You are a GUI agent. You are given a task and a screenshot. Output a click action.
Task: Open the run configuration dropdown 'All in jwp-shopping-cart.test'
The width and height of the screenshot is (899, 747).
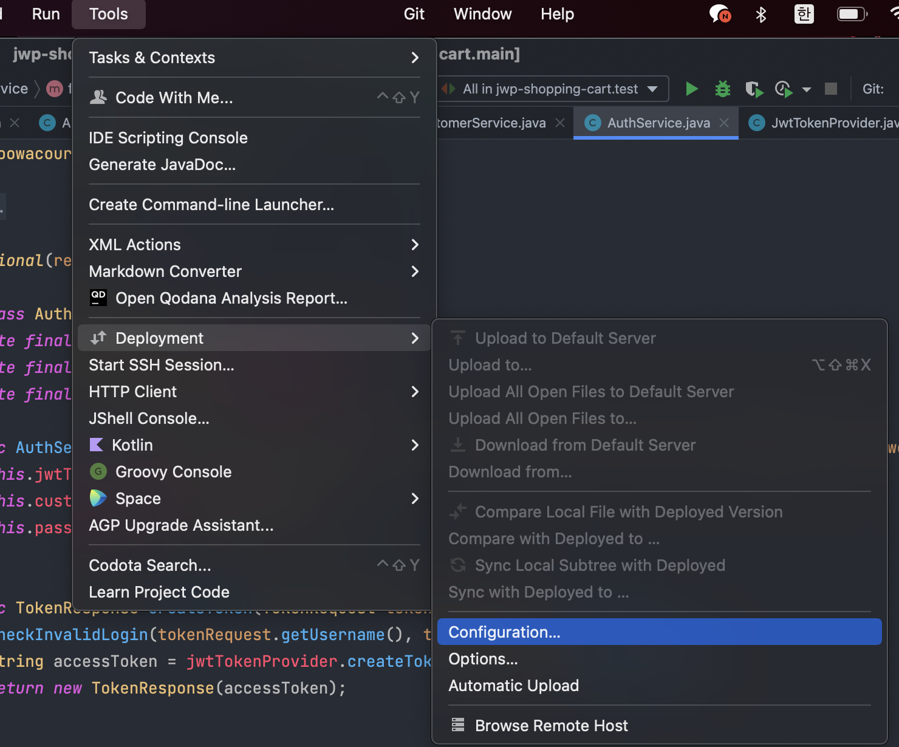(553, 89)
